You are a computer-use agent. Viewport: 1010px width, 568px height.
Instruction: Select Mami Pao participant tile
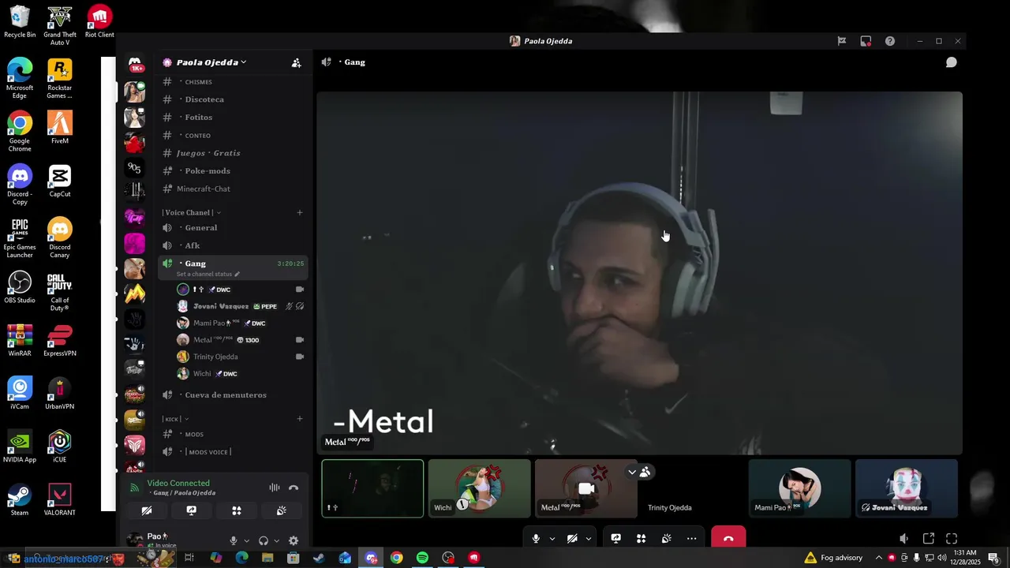[x=799, y=488]
